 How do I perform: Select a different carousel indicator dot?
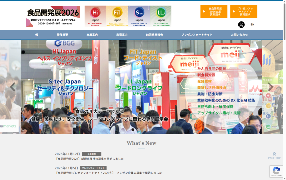pyautogui.click(x=138, y=129)
